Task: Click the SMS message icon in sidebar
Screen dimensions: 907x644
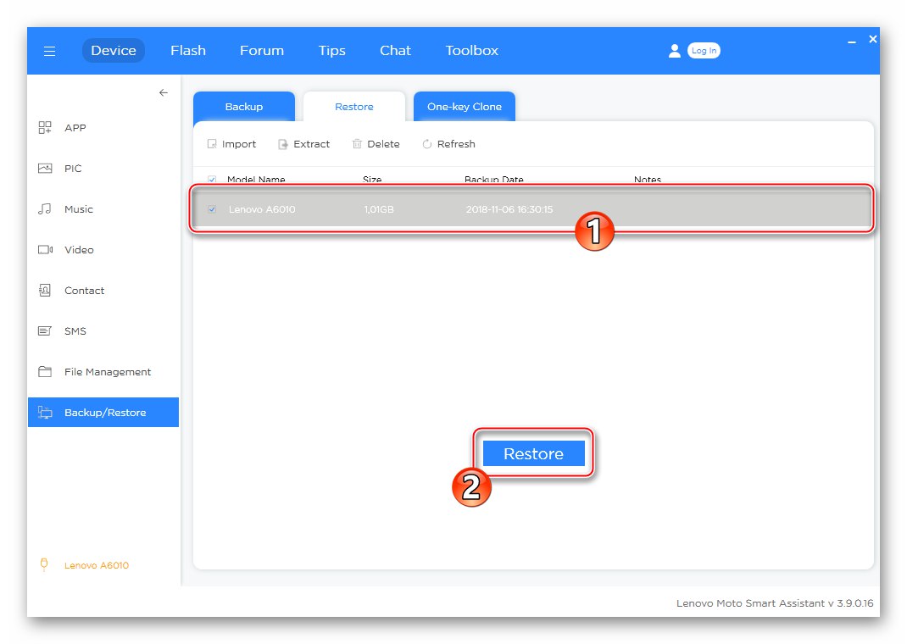Action: (45, 330)
